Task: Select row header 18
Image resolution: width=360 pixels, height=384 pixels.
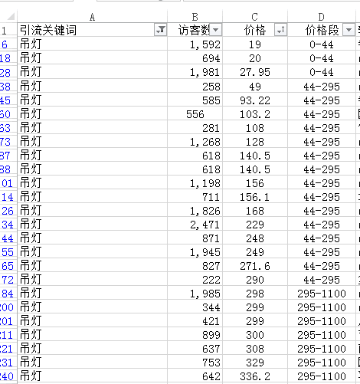Action: click(8, 57)
